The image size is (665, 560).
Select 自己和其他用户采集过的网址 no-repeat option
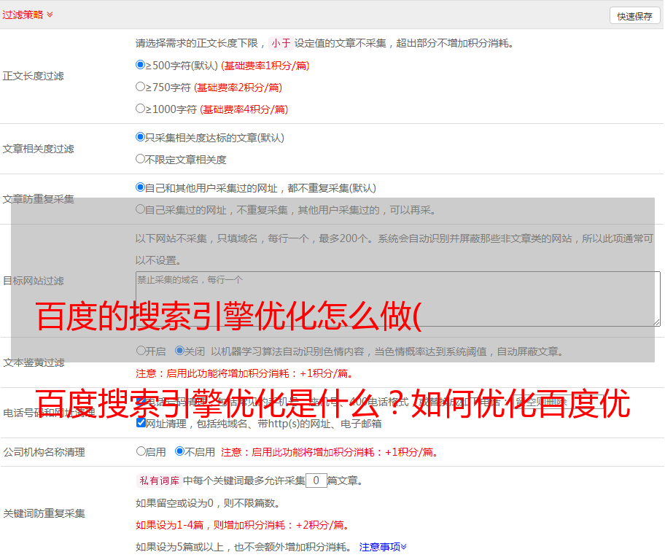click(141, 187)
